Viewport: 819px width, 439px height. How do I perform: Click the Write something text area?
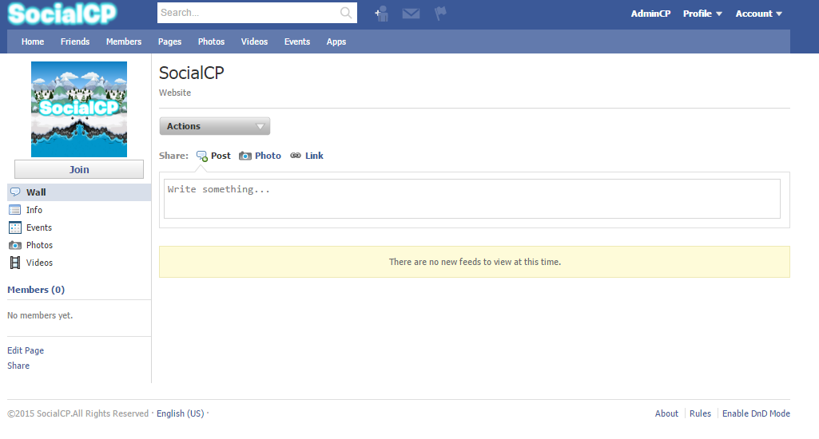pos(472,199)
